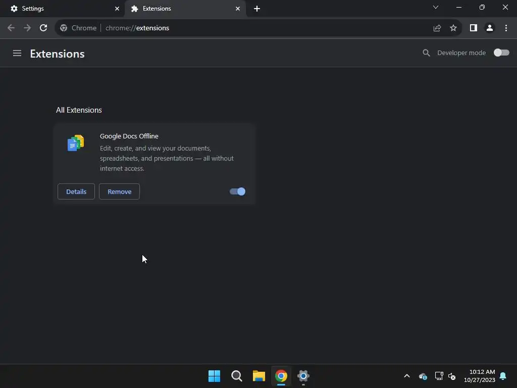Open a new browser tab
Screen dimensions: 517x388
[x=257, y=9]
